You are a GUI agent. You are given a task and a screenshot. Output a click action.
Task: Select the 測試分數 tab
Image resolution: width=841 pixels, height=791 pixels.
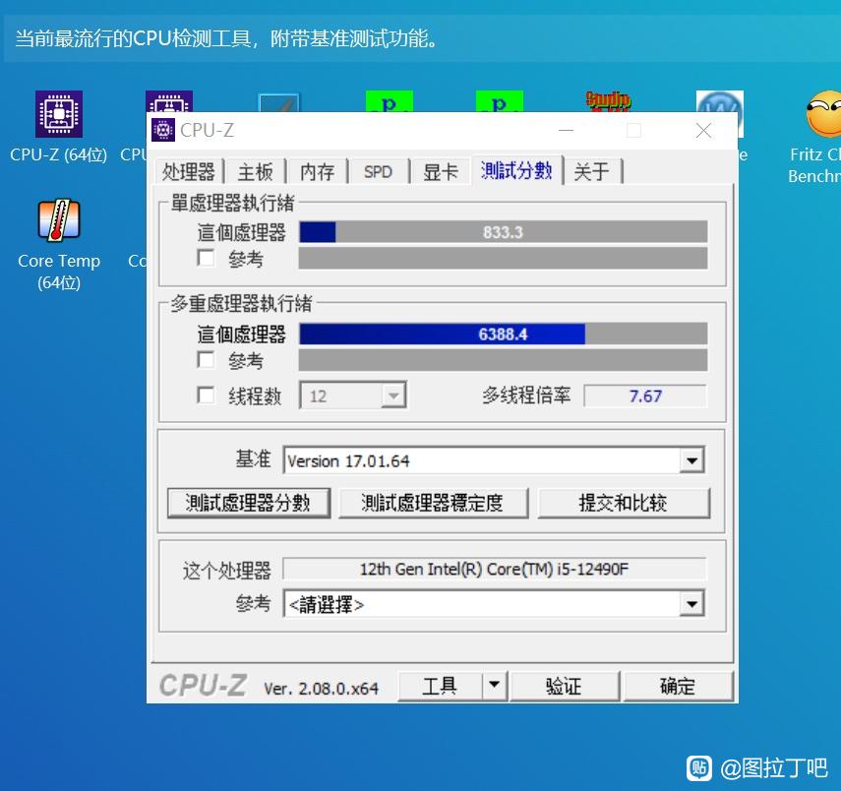pyautogui.click(x=516, y=170)
